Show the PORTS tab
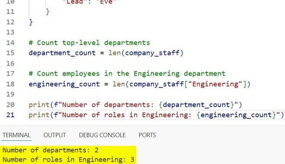 147,135
